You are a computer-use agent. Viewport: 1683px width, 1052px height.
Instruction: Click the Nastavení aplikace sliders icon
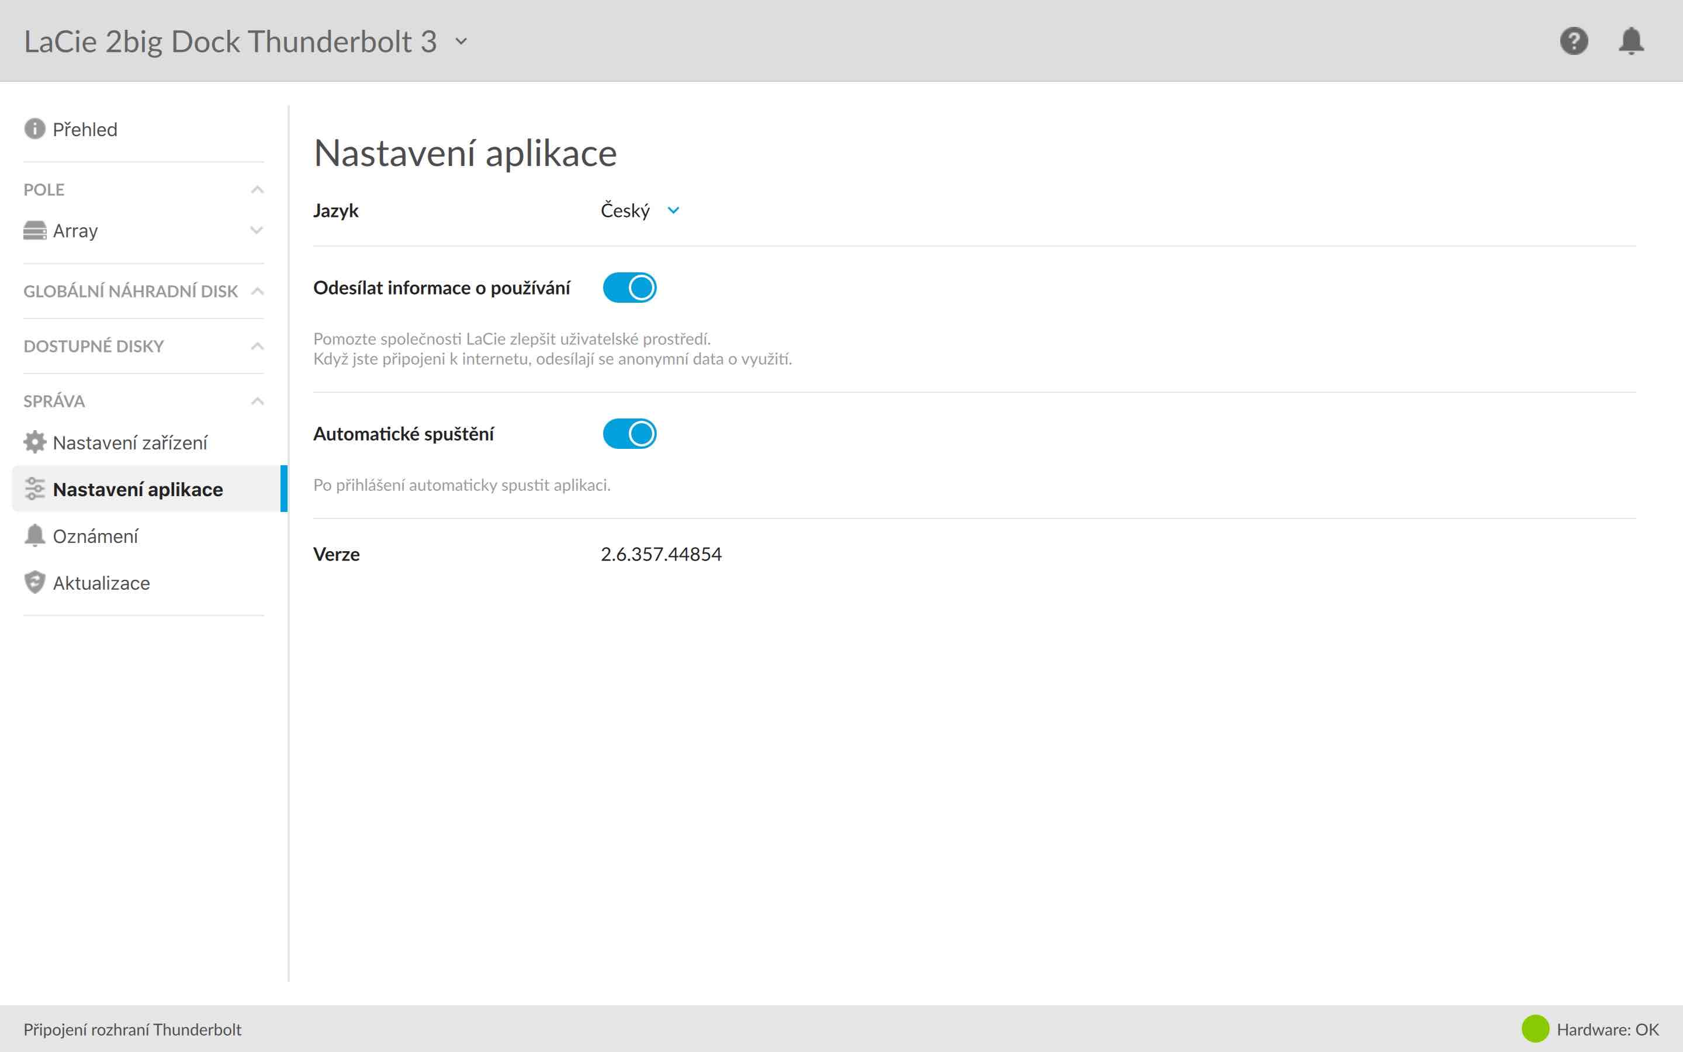34,489
